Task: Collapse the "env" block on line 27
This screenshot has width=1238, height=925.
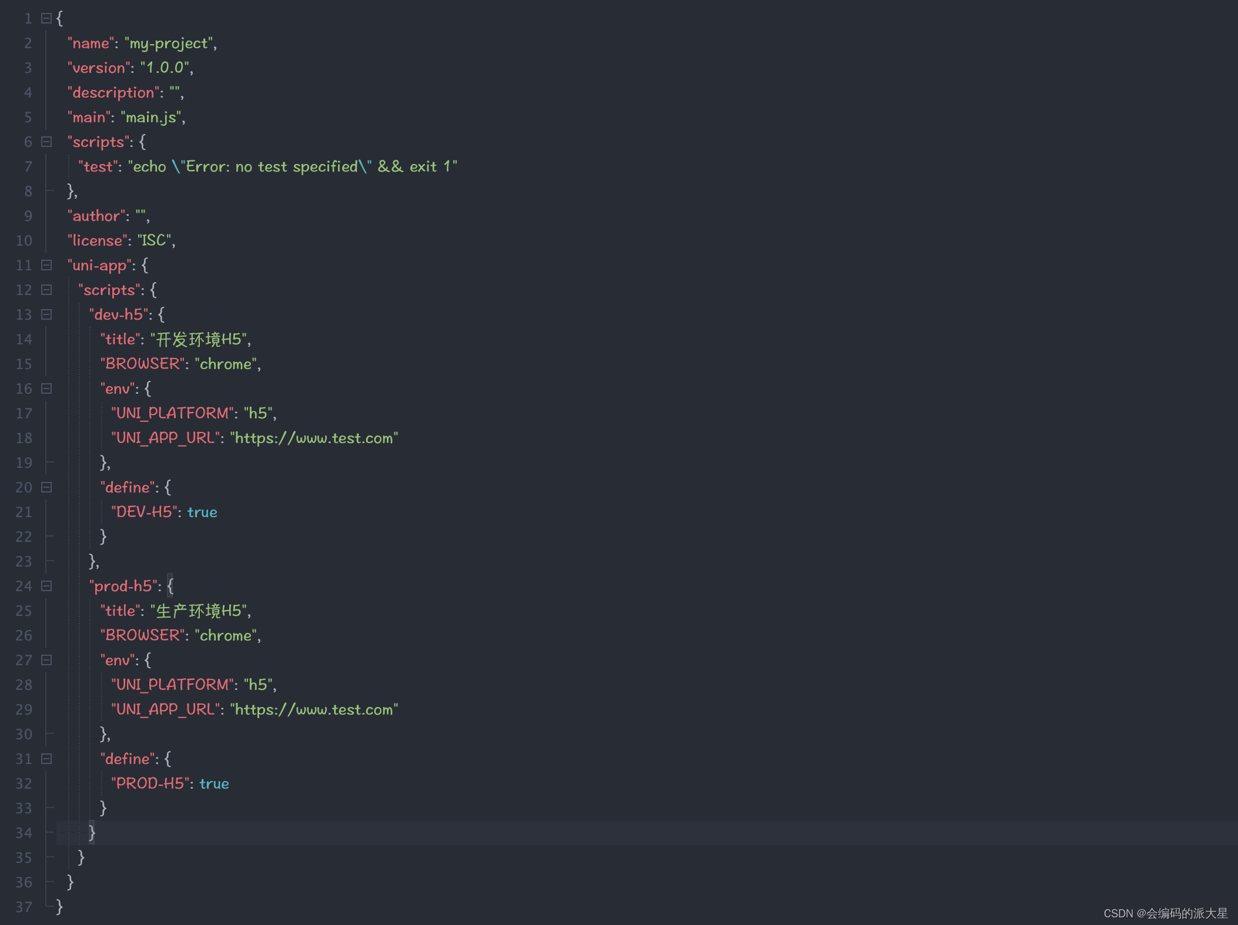Action: coord(45,660)
